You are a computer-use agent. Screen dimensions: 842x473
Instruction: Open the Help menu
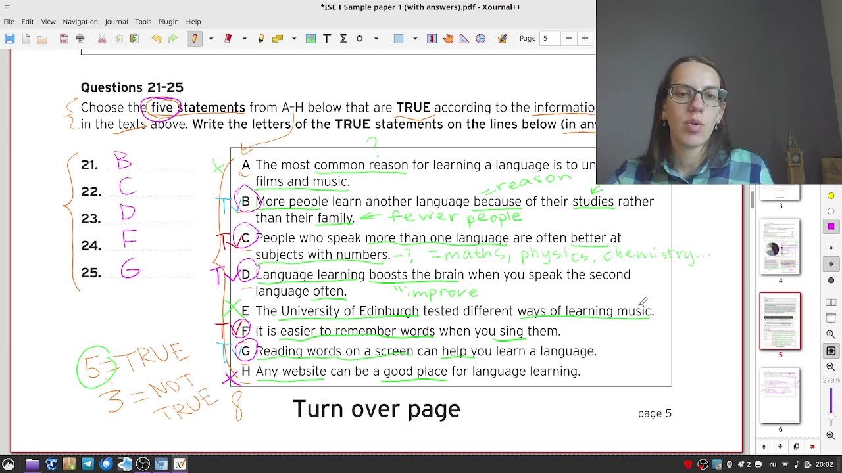(193, 22)
